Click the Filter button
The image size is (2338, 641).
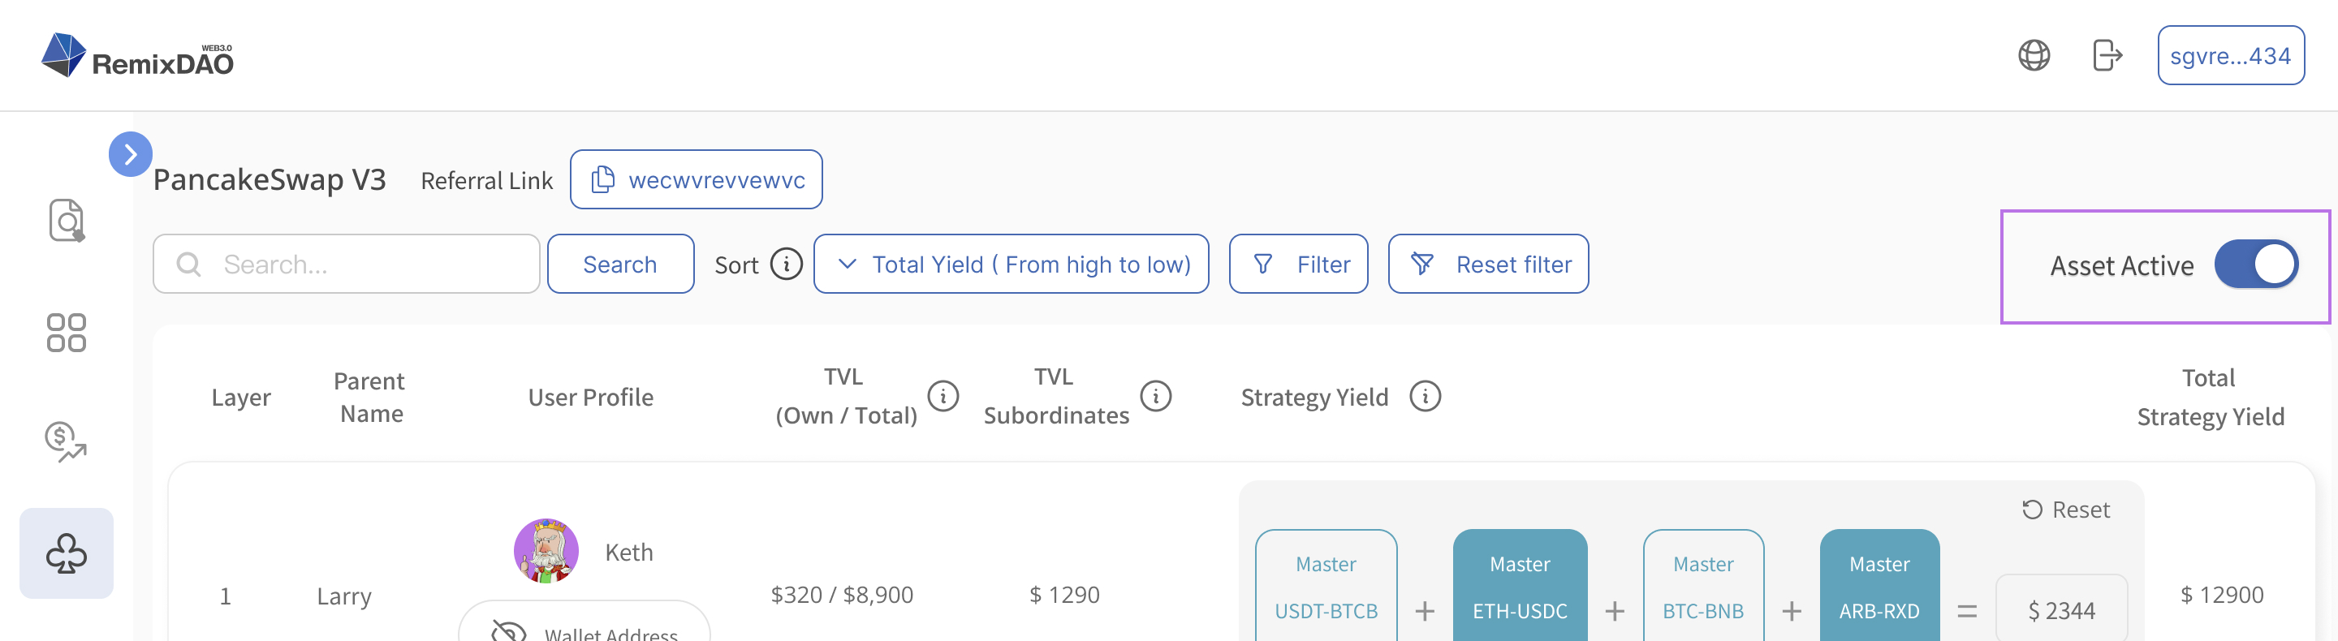click(x=1298, y=264)
